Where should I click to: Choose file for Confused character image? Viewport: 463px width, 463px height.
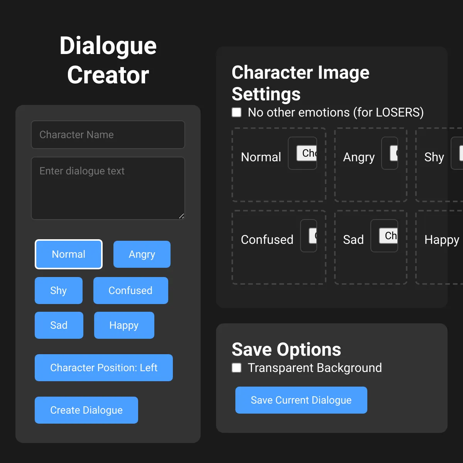pos(313,236)
